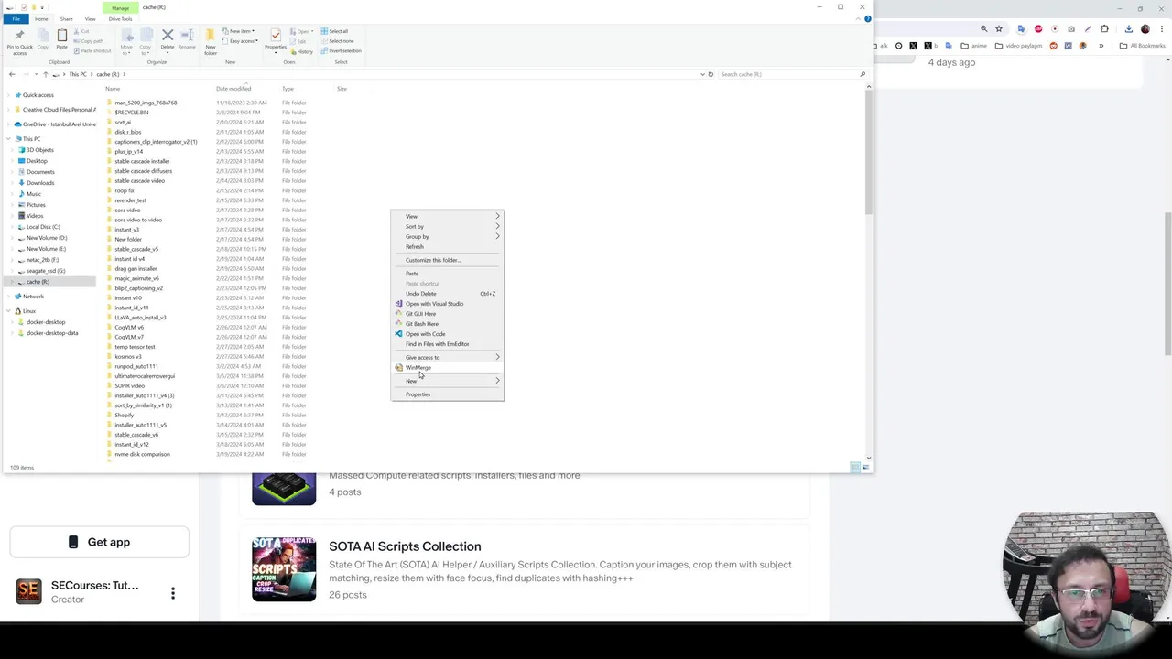Screen dimensions: 1172x659
Task: Click Copy path in Clipboard group
Action: [90, 41]
